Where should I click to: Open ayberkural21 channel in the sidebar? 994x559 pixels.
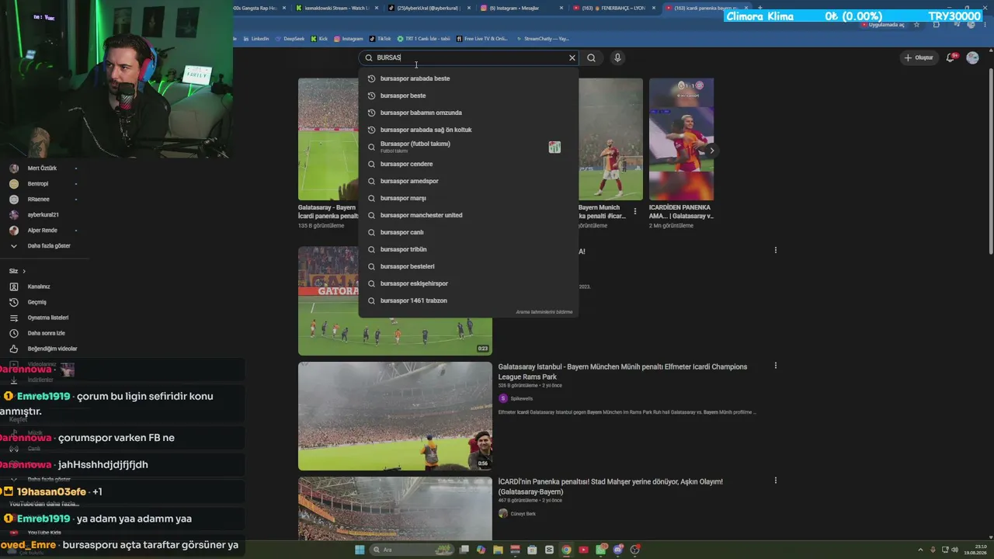tap(43, 215)
